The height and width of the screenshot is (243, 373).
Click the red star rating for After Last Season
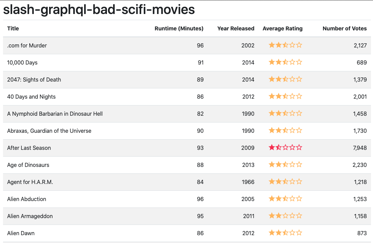[285, 147]
